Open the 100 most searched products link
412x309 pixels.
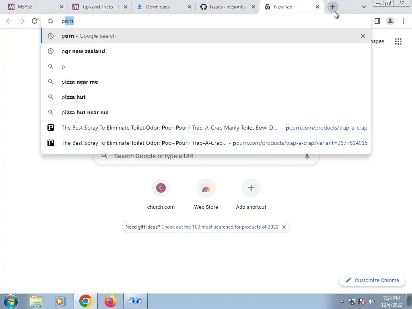(220, 227)
